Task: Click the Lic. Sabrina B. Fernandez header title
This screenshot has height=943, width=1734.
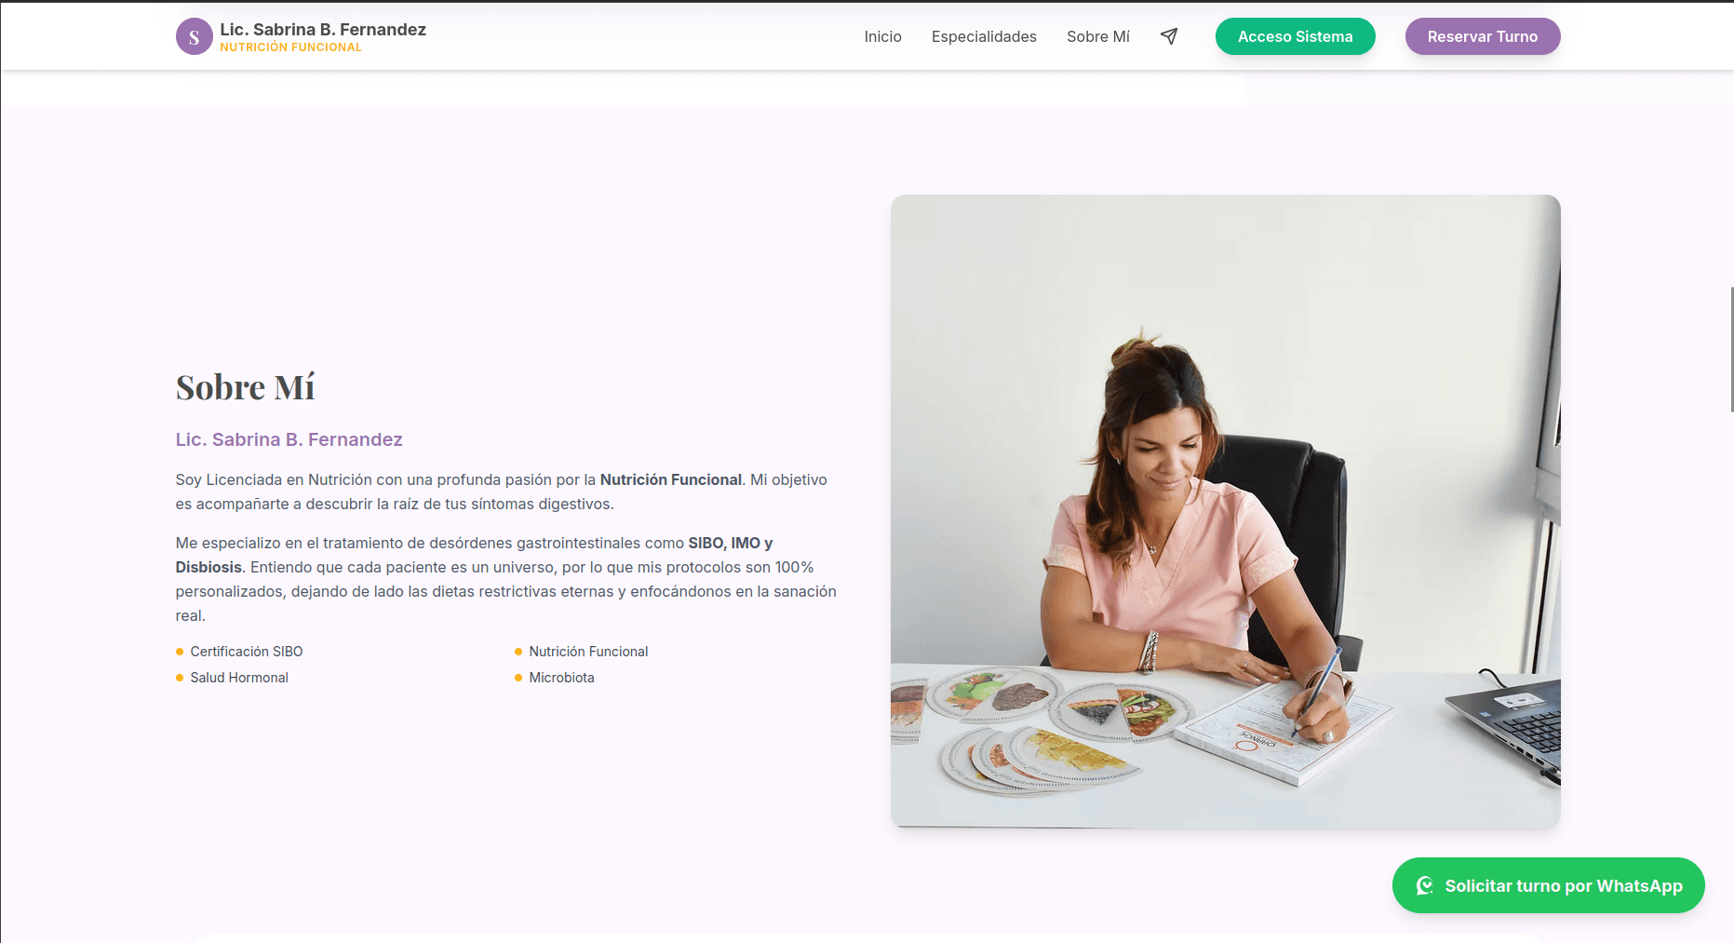Action: point(323,29)
